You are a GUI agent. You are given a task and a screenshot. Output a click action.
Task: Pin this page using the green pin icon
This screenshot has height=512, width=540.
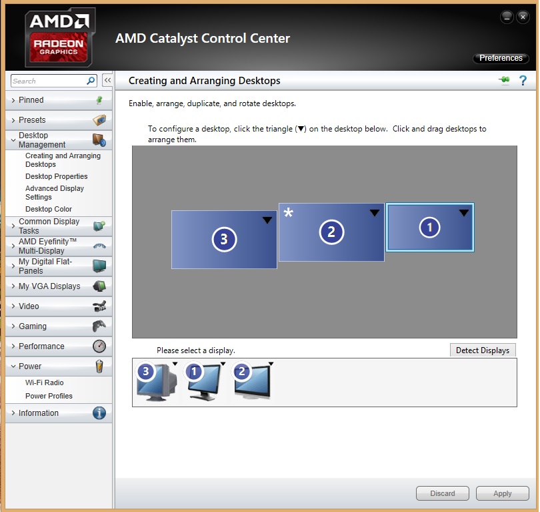[x=504, y=80]
